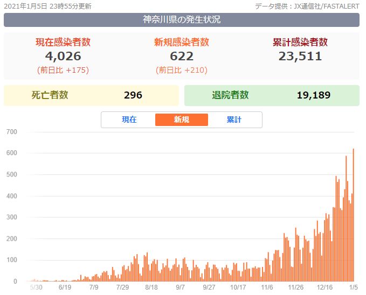Click the 12/16 date label on the axis
This screenshot has height=295, width=366.
click(x=324, y=287)
